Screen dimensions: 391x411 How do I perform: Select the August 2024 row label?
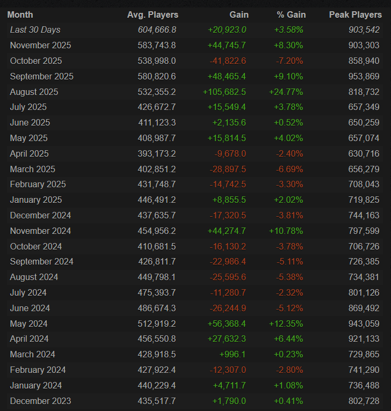[34, 277]
